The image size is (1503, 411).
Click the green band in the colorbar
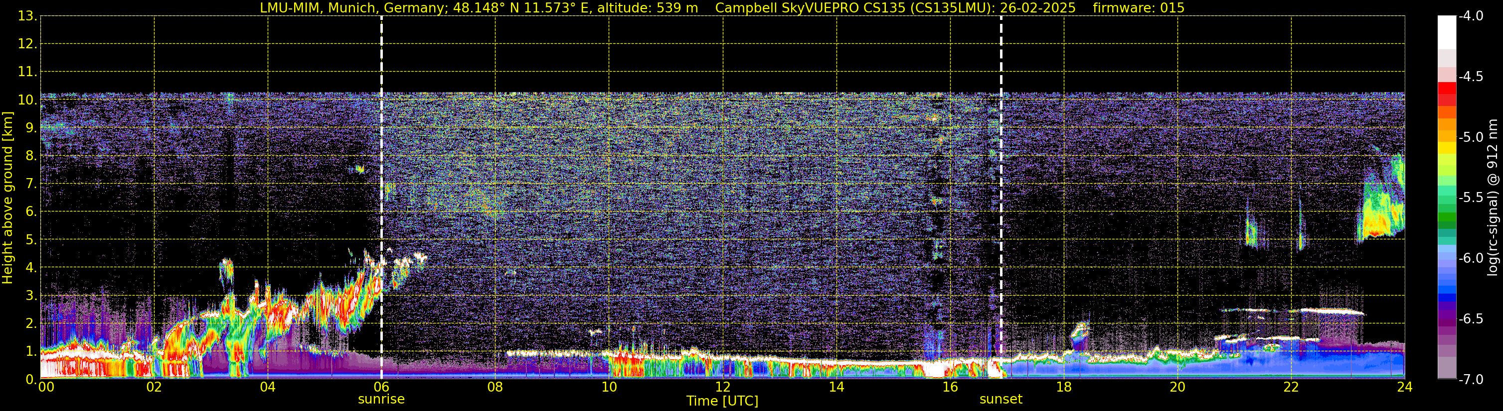pos(1446,216)
